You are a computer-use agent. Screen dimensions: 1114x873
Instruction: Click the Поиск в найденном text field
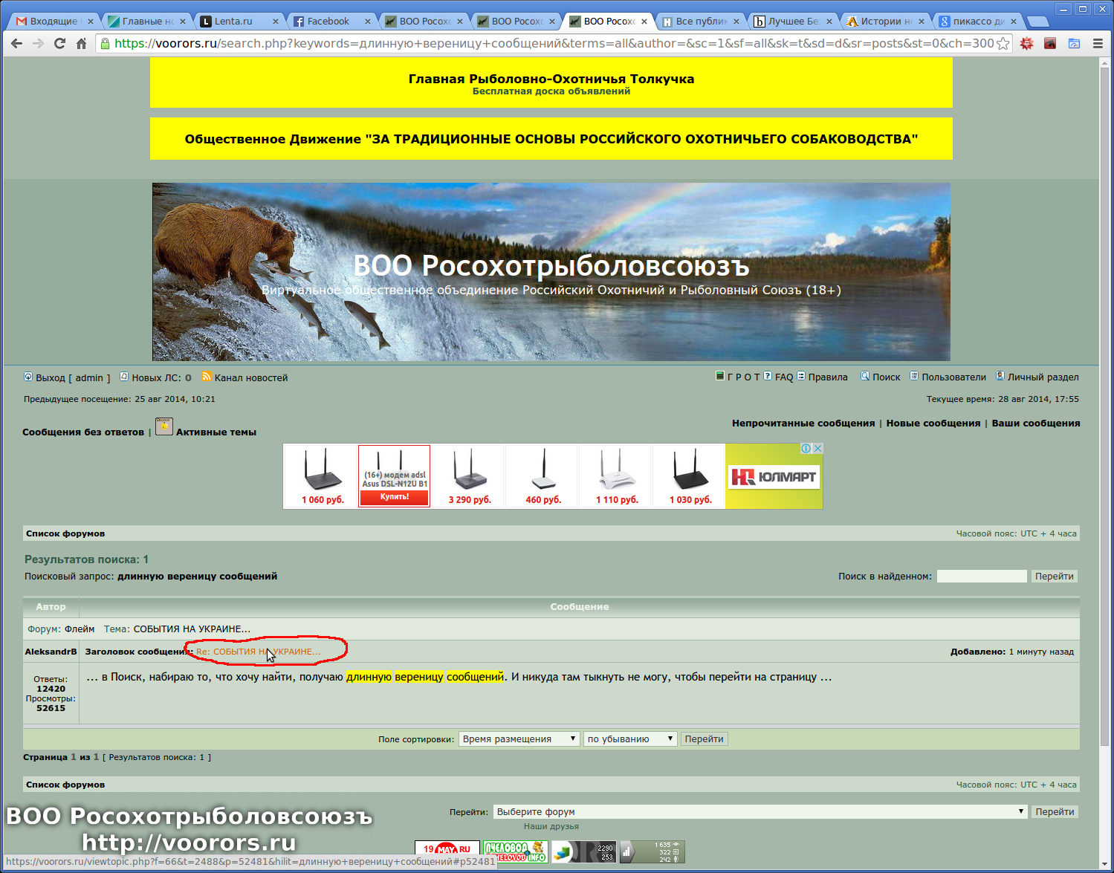pos(981,576)
